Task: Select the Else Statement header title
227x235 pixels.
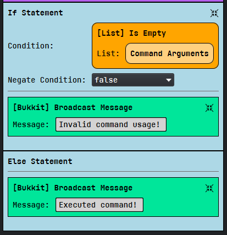Action: [40, 161]
